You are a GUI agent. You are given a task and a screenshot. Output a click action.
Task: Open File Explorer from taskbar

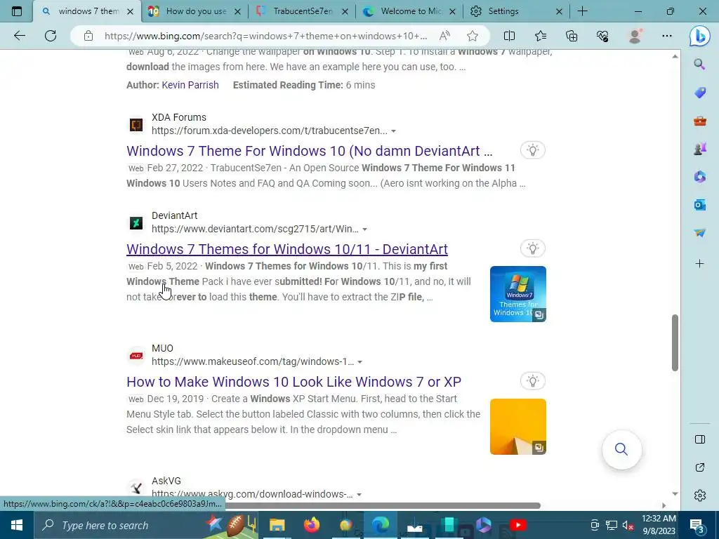tap(277, 525)
